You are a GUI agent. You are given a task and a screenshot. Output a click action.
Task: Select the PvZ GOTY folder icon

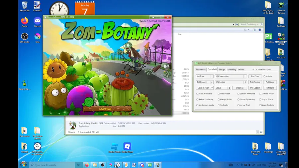[281, 53]
